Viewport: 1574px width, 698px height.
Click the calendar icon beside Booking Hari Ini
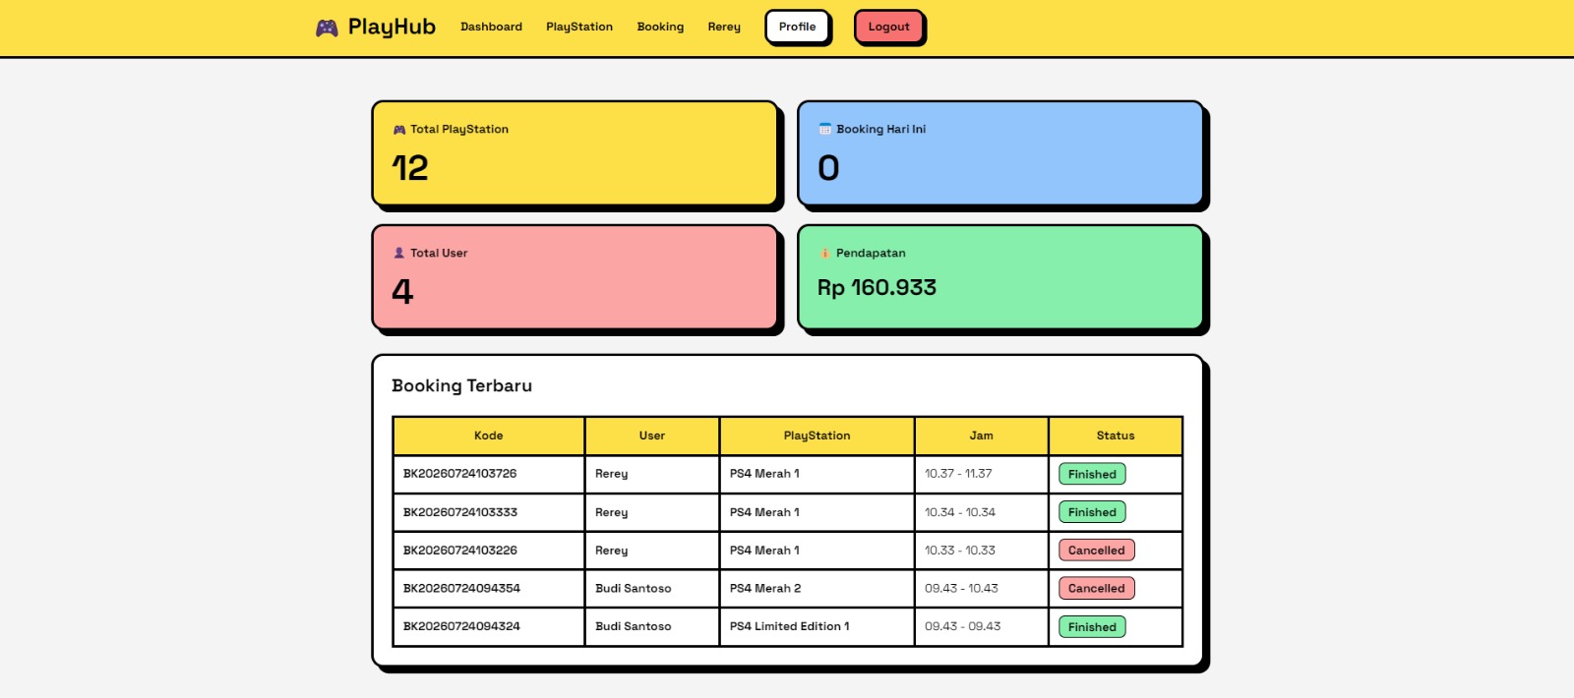coord(825,130)
